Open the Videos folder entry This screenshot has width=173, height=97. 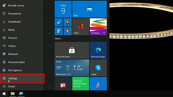click(22, 46)
